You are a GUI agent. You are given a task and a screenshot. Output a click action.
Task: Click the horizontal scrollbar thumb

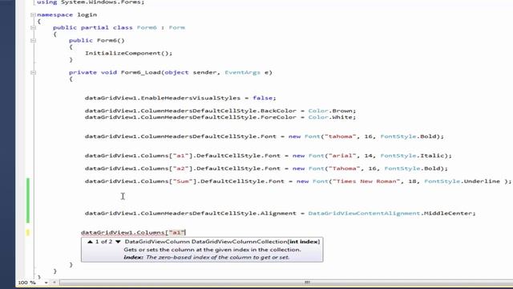[x=307, y=282]
